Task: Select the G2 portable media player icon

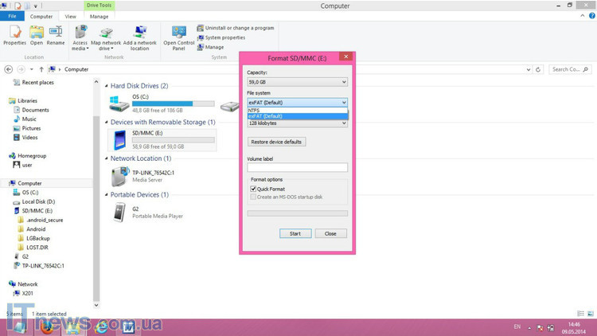Action: [x=119, y=213]
